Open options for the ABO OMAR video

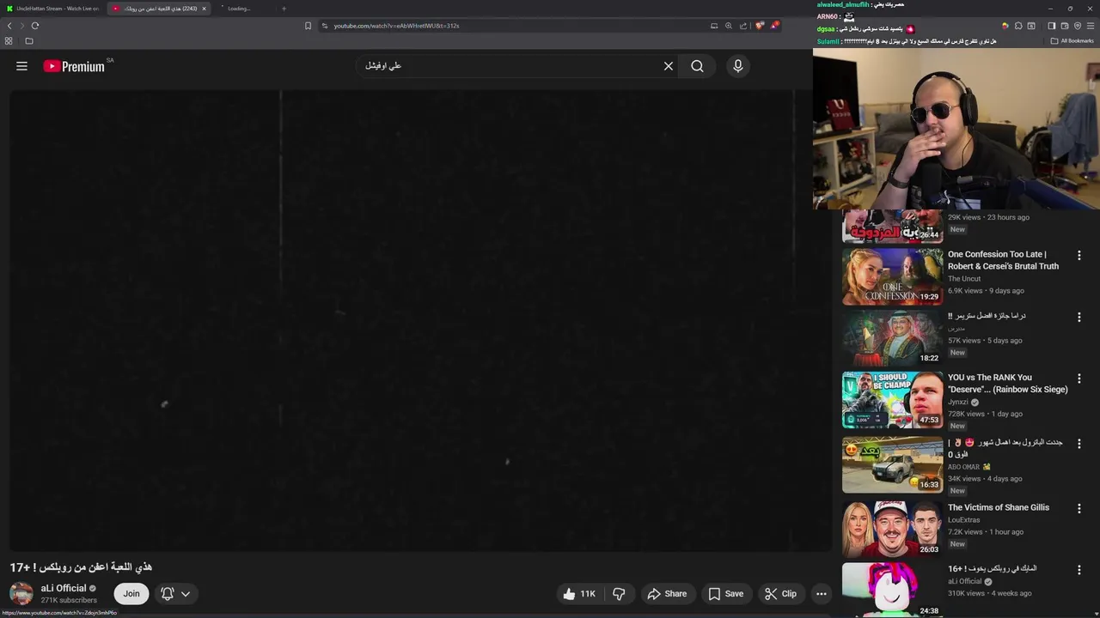tap(1079, 444)
